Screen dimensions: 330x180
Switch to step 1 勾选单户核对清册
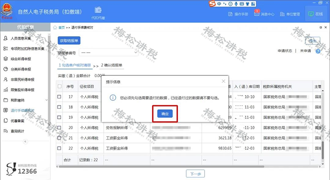(x=74, y=65)
